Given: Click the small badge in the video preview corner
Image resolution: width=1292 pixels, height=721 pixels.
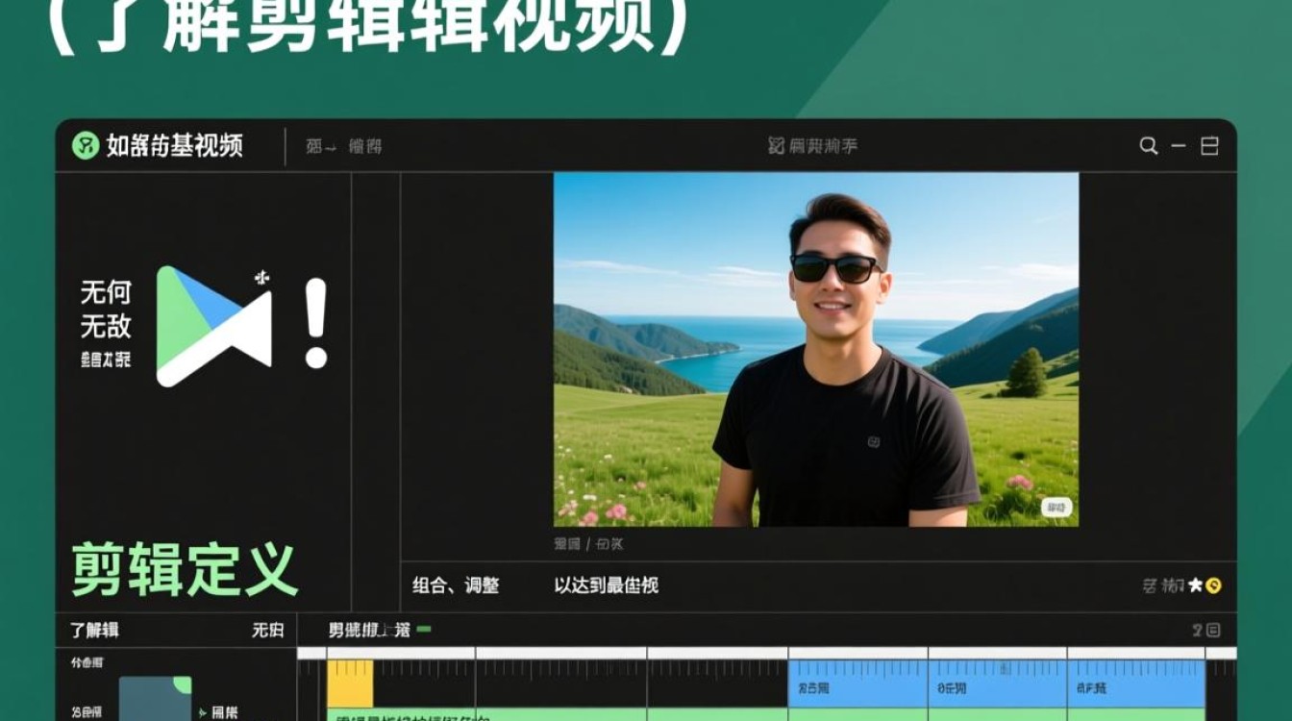Looking at the screenshot, I should click(x=1056, y=508).
